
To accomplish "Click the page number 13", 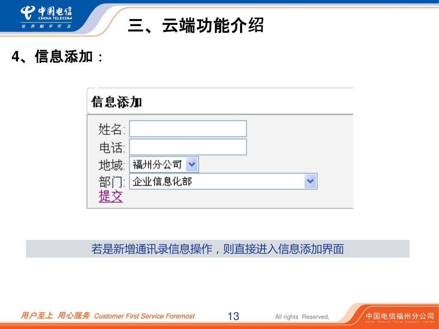I will [233, 316].
